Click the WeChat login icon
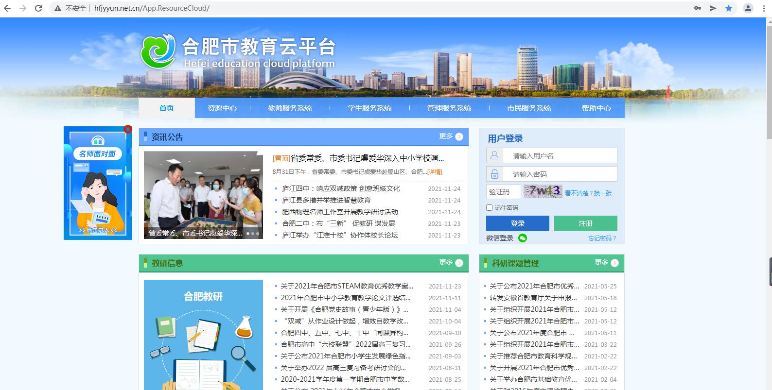Screen dimensions: 772x390 (523, 238)
